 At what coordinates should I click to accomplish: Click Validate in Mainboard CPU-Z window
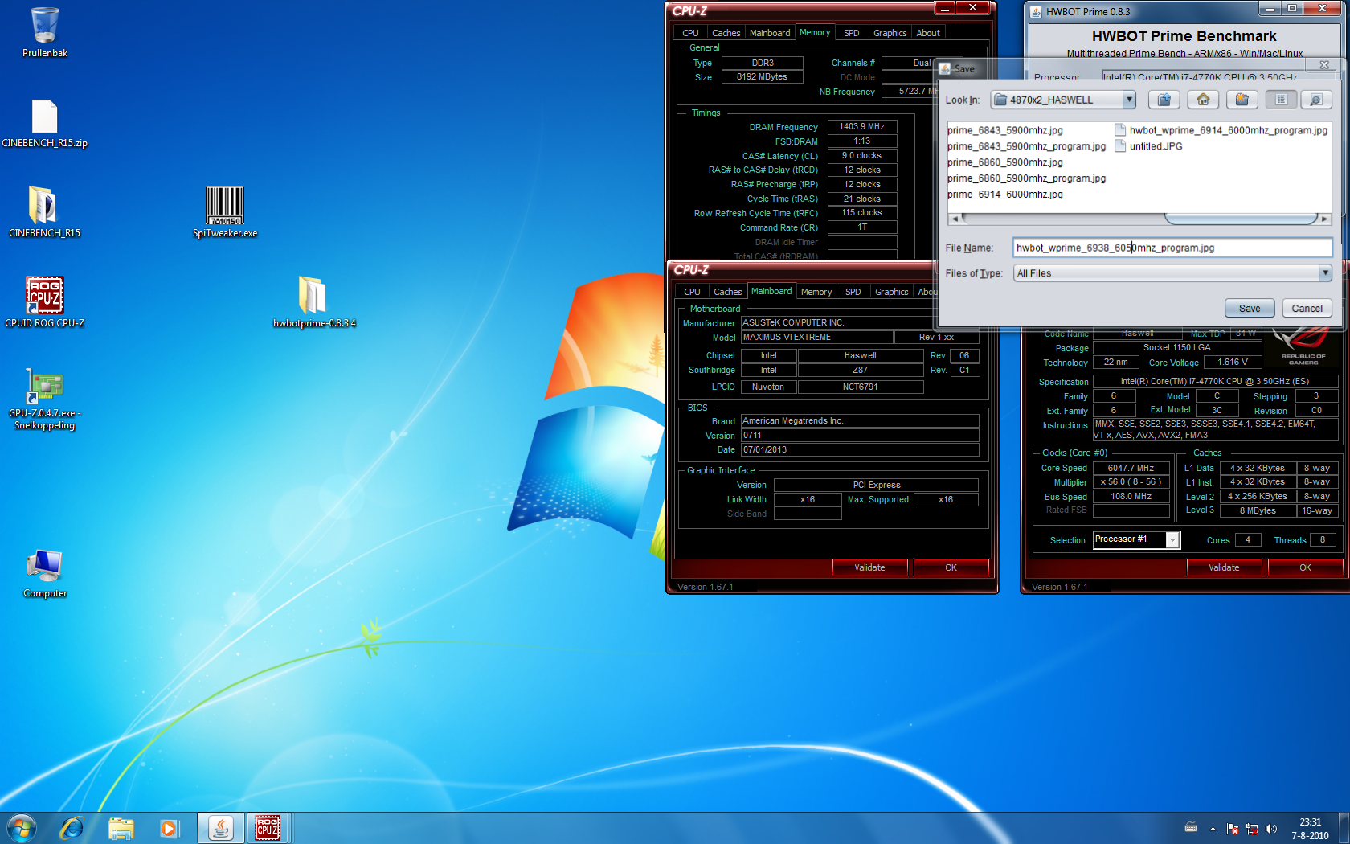869,567
